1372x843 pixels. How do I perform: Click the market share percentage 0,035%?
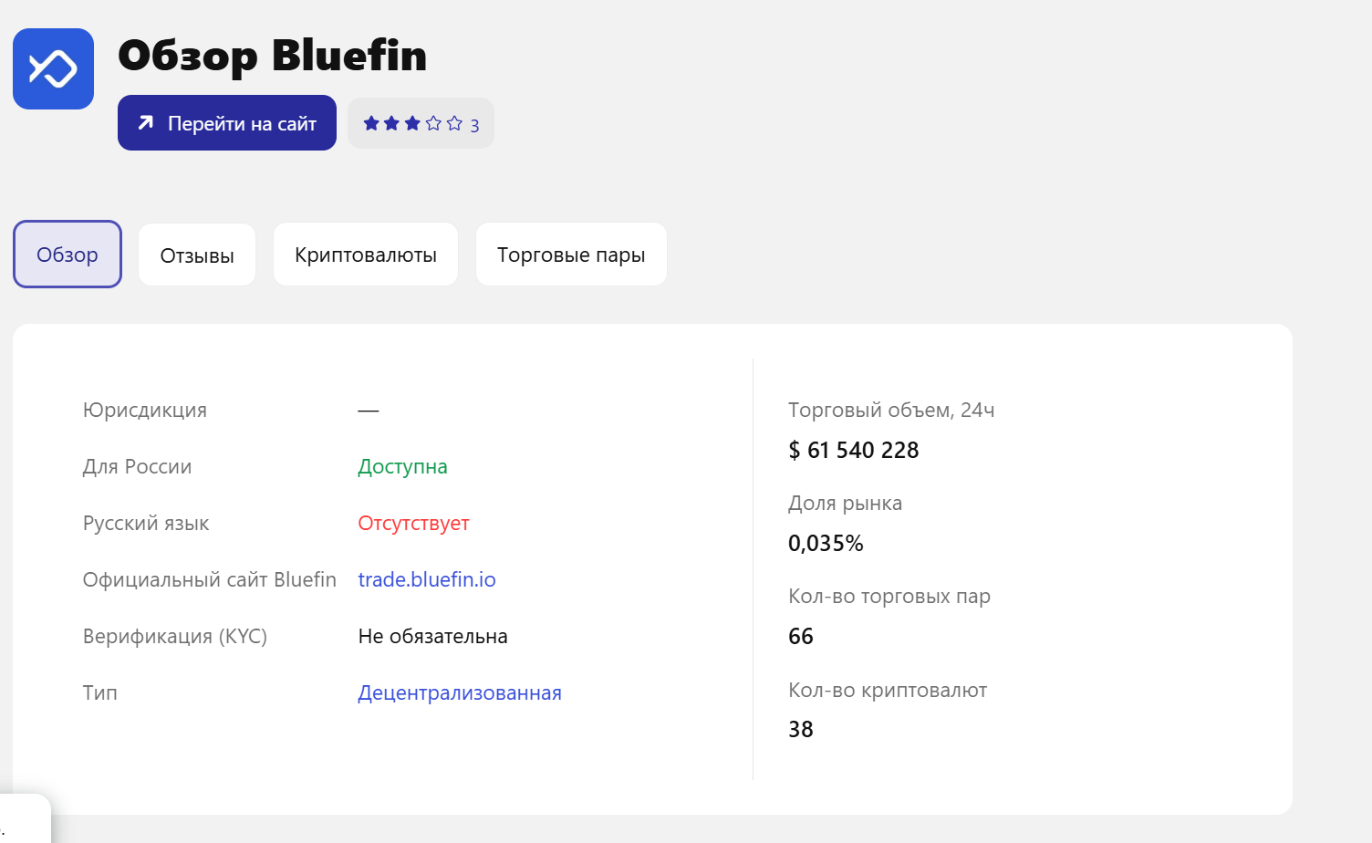(826, 542)
